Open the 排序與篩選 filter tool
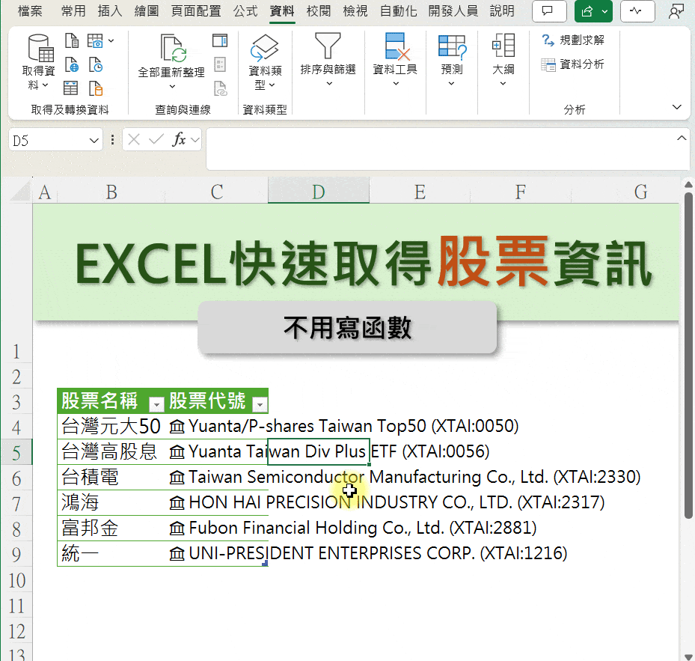695x661 pixels. pos(328,64)
